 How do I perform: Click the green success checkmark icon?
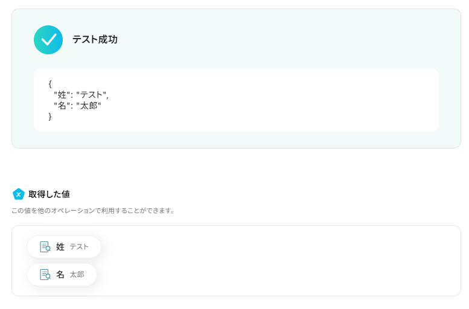click(x=48, y=40)
